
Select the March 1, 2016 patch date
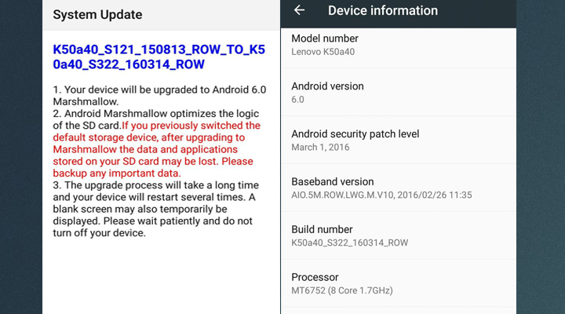click(x=320, y=147)
